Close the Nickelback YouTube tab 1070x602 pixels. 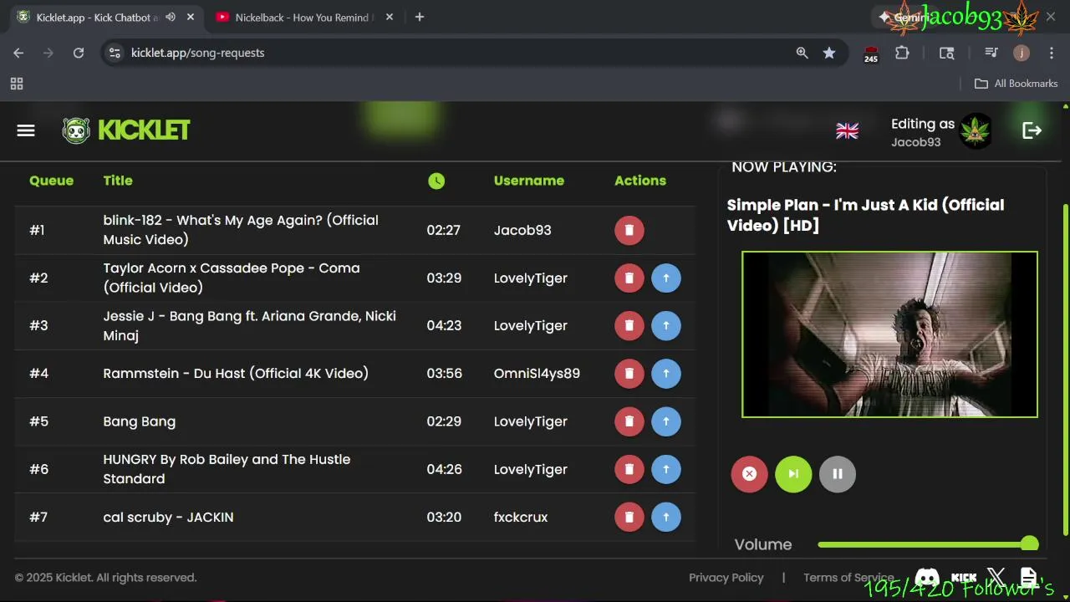390,17
